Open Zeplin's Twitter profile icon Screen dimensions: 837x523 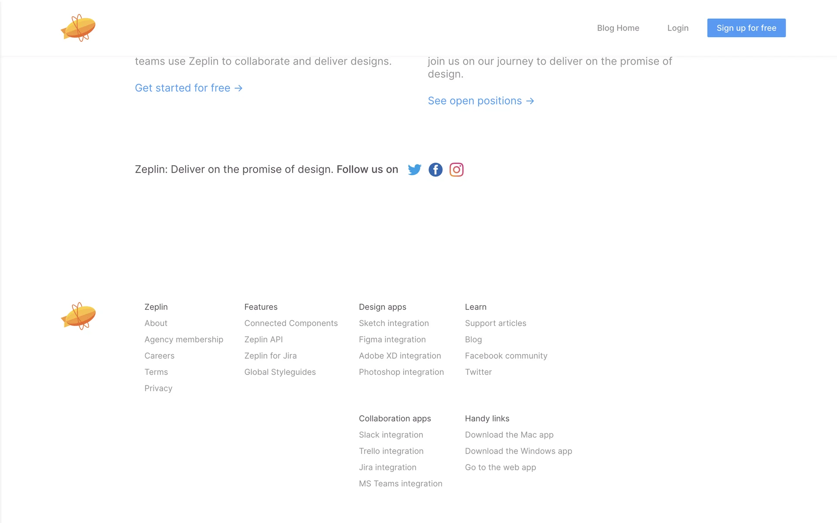(415, 170)
